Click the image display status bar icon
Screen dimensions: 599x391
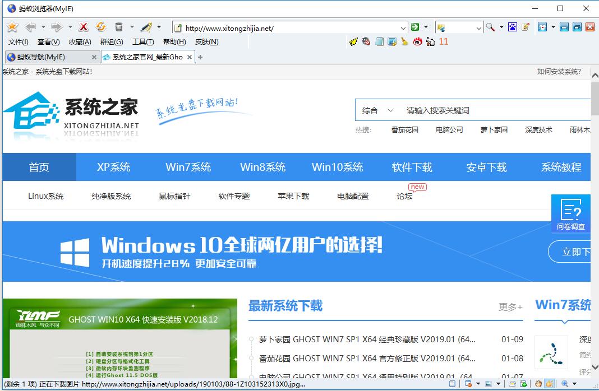pos(489,384)
